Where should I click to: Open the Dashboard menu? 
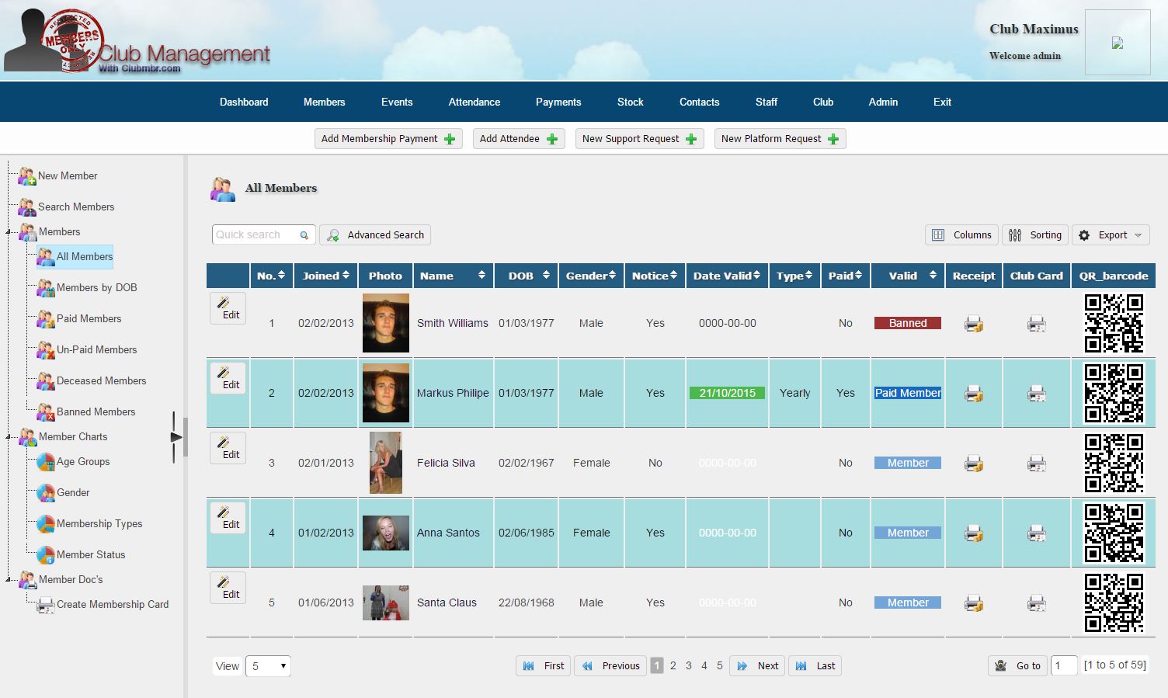coord(244,102)
